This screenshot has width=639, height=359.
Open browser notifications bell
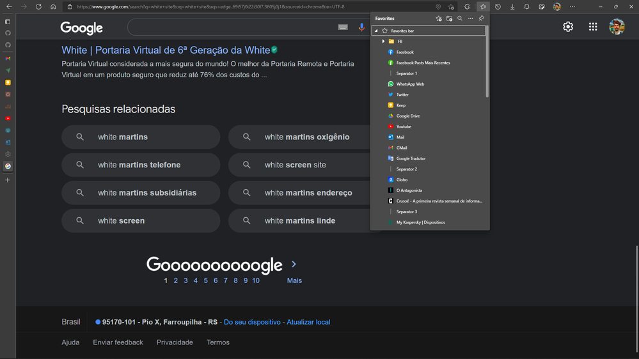526,6
